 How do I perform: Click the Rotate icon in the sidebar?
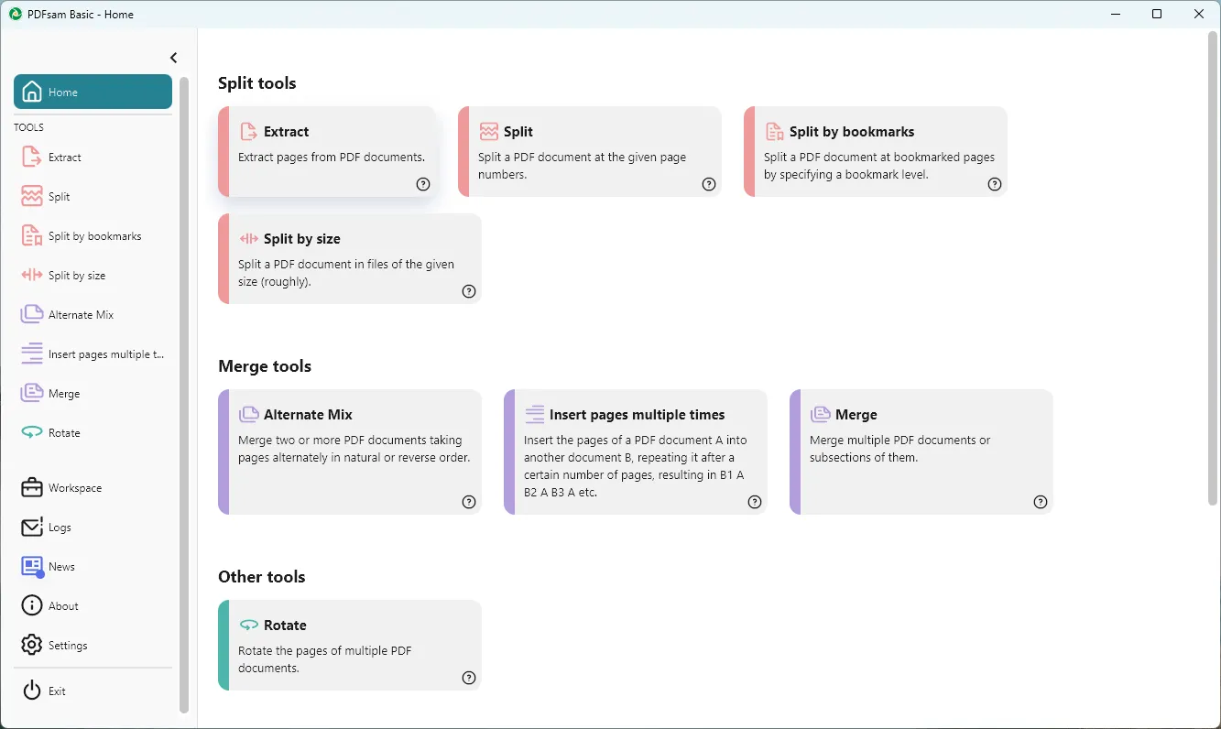tap(32, 433)
